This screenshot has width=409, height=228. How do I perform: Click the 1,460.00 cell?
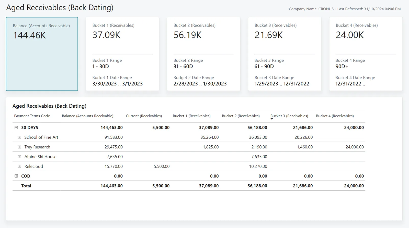click(305, 147)
